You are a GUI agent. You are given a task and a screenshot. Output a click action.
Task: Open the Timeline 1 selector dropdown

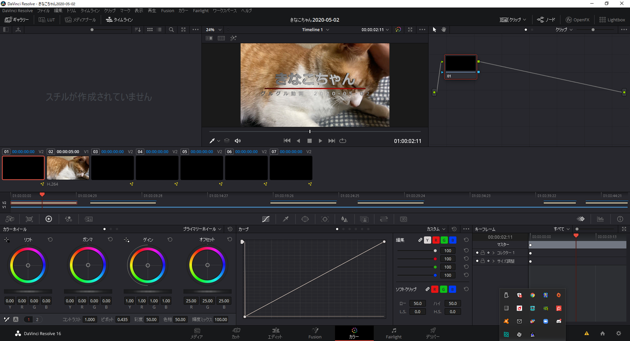[316, 29]
